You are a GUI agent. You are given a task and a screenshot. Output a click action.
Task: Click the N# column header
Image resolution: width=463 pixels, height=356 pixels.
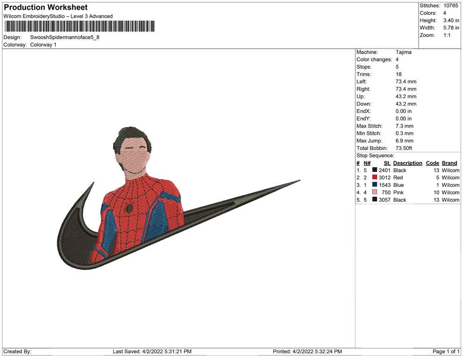[367, 163]
